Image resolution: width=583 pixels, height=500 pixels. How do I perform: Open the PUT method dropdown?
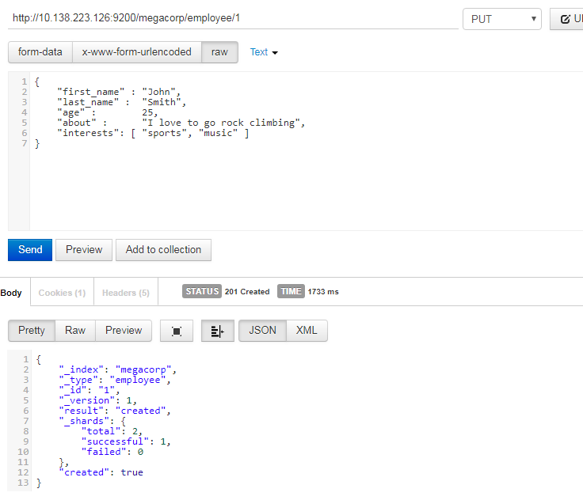[502, 19]
